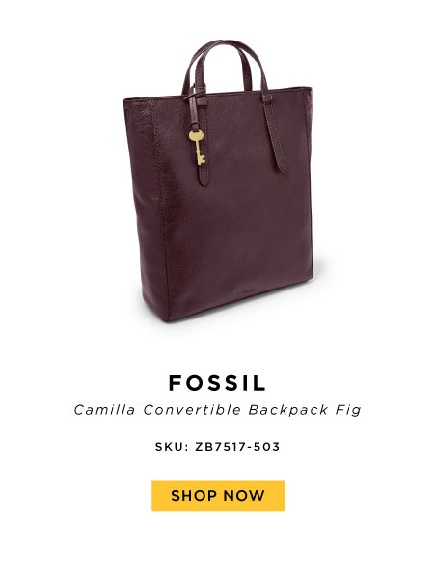Click the word 'NOW' on the yellow button

point(244,496)
